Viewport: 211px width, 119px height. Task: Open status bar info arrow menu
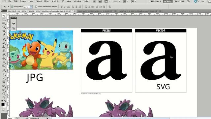tap(47, 118)
